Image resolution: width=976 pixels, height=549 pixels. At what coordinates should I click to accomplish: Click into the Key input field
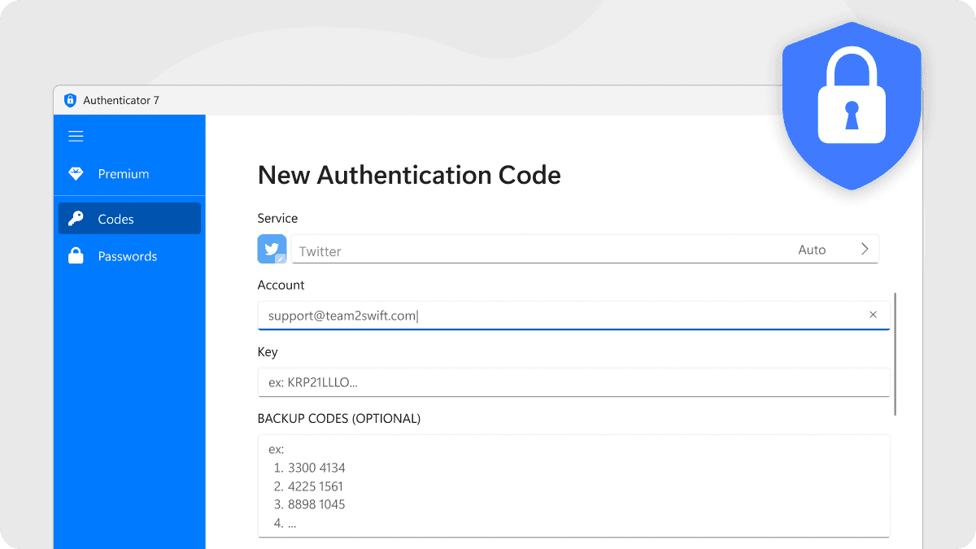573,382
